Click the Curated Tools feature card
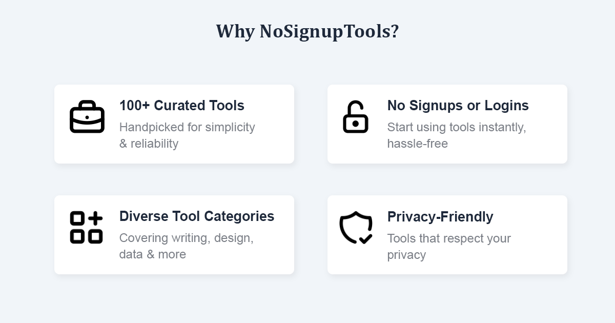 click(174, 124)
